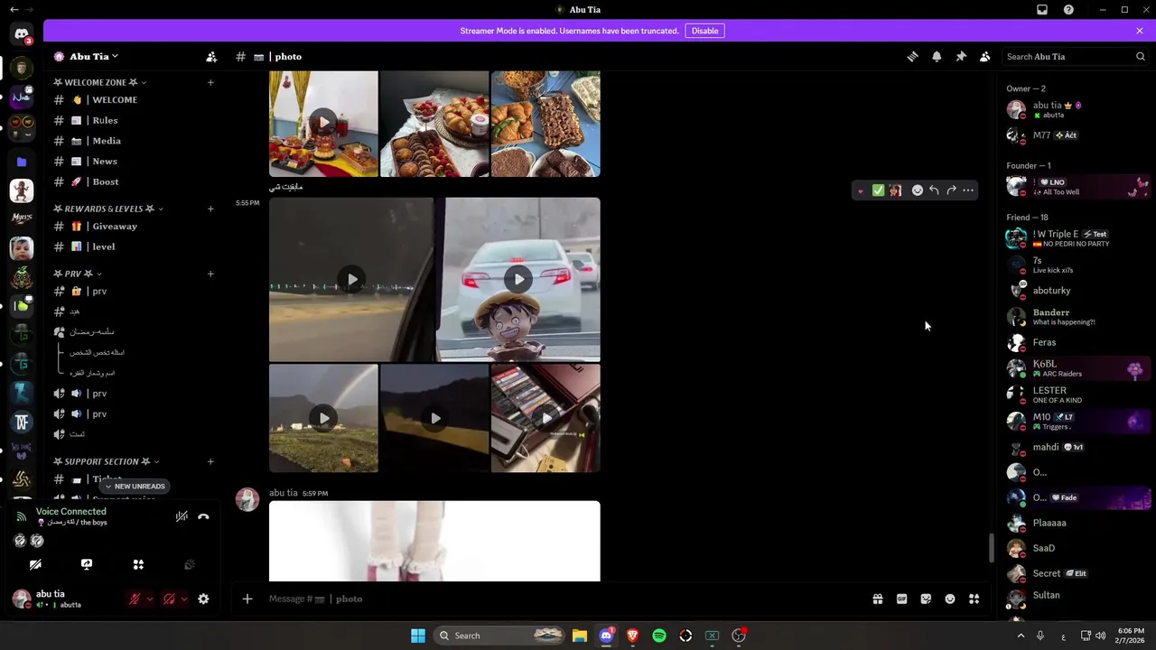Create channel in SUPPORT SECTION category
This screenshot has width=1156, height=650.
pos(210,461)
